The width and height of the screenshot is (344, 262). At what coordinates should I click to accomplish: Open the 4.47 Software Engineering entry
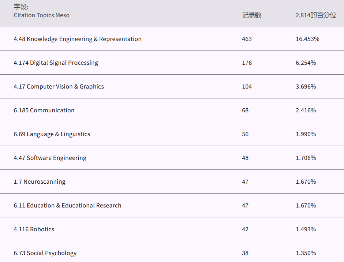click(50, 158)
